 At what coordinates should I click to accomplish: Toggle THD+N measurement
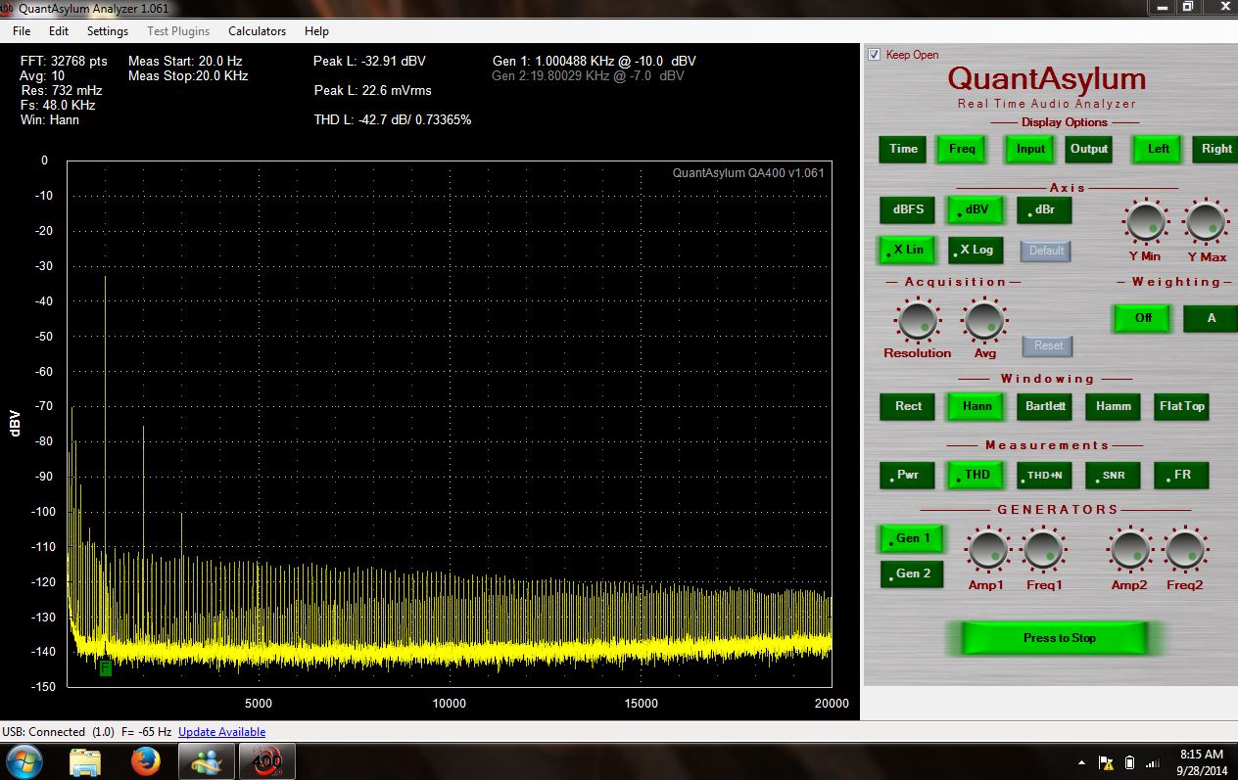coord(1044,476)
